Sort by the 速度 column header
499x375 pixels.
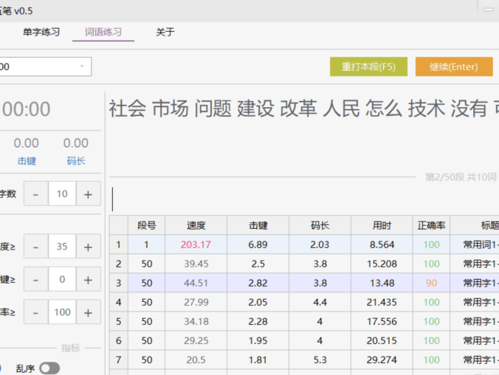196,225
